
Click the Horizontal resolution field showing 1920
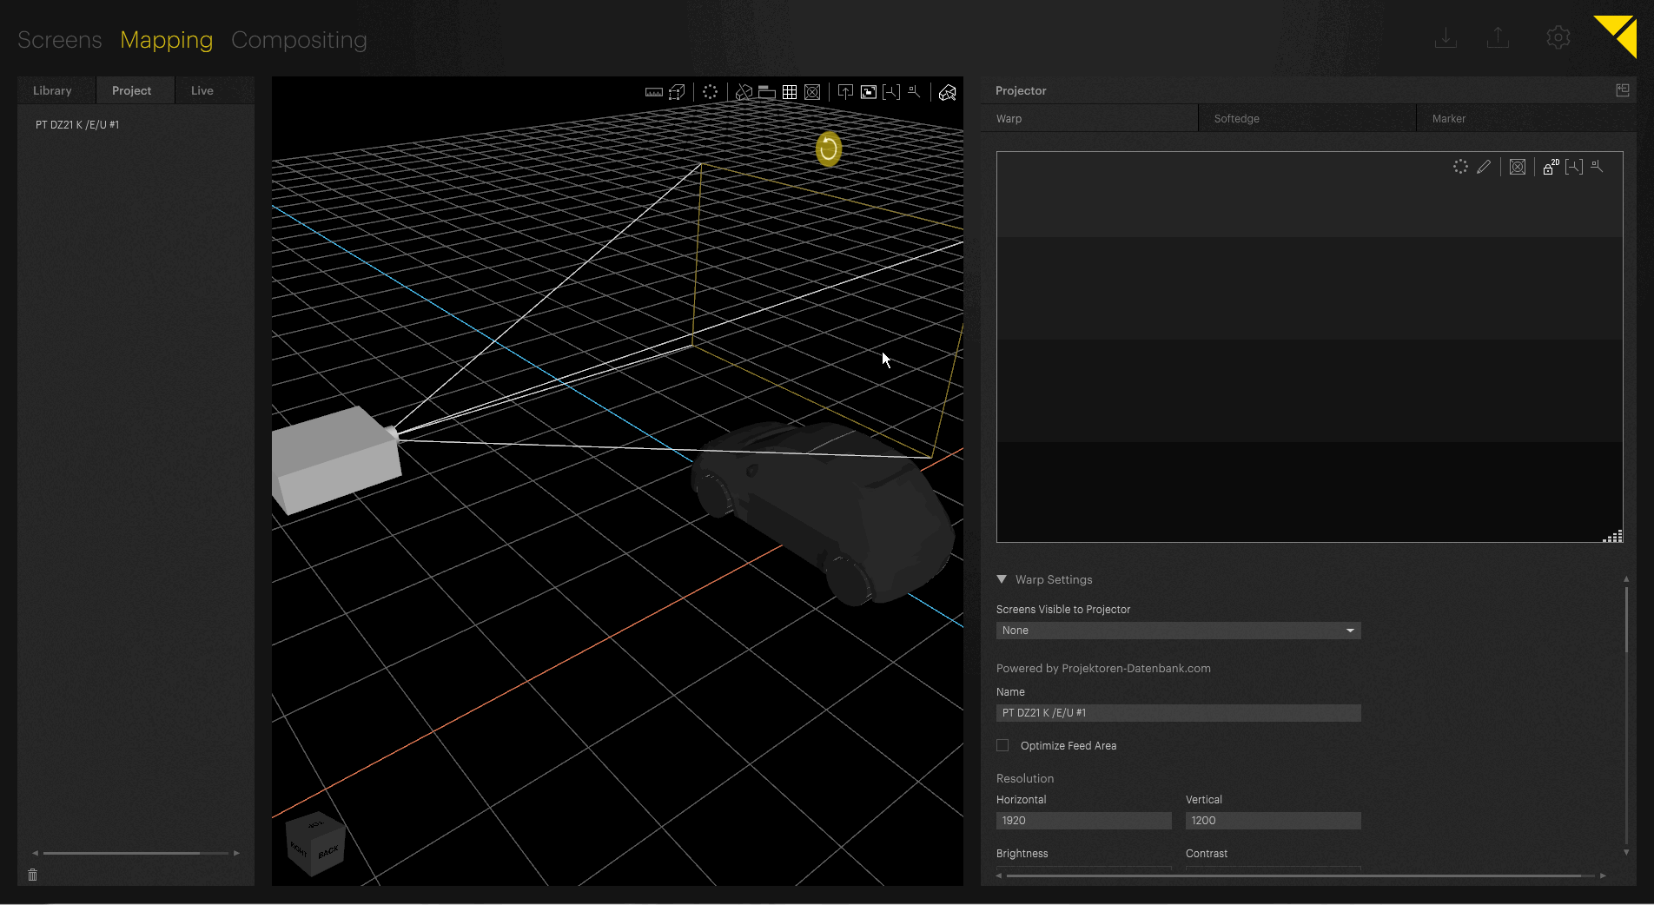(1083, 821)
